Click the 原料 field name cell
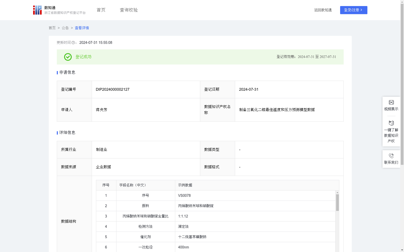The height and width of the screenshot is (252, 404). [145, 206]
